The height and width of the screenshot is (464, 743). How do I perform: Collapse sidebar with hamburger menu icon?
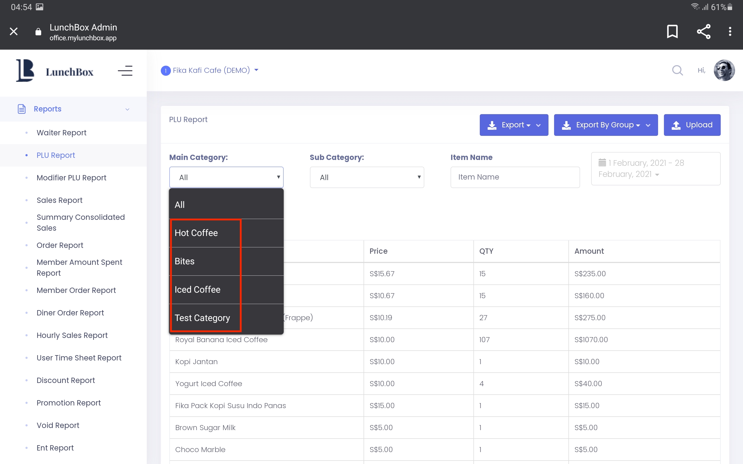tap(125, 71)
